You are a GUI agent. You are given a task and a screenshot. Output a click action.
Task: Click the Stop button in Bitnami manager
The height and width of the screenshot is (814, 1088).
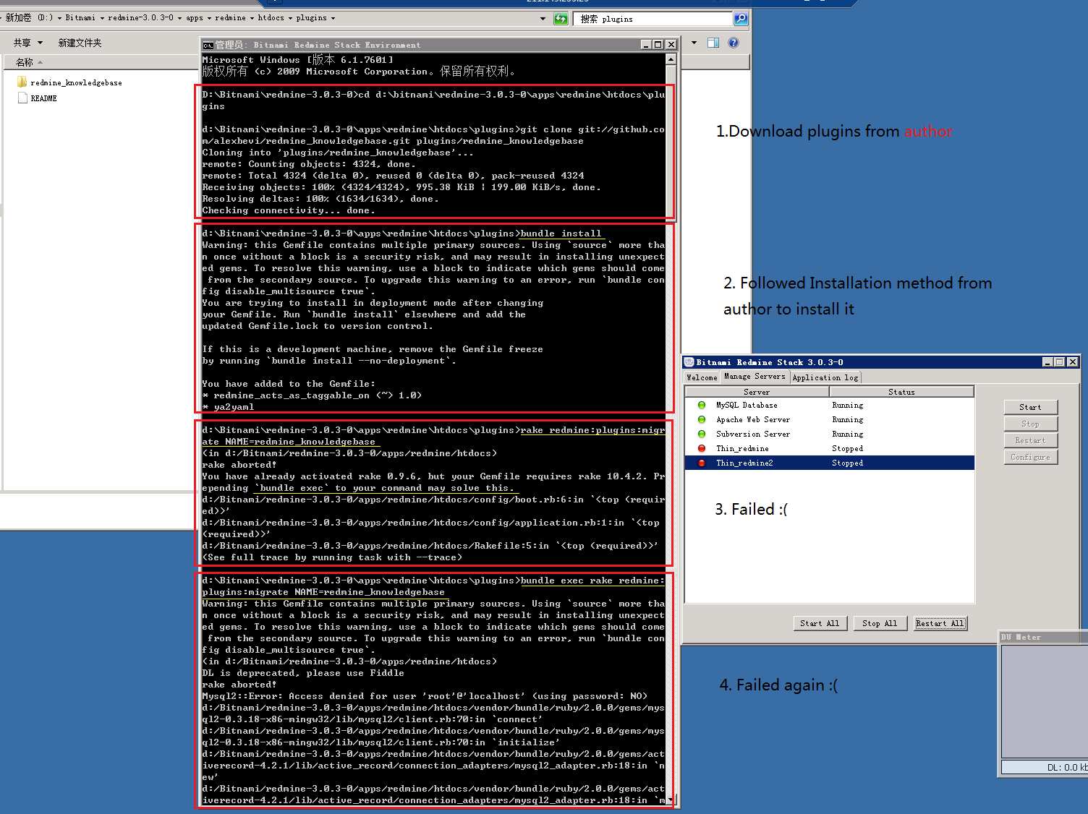point(1031,424)
